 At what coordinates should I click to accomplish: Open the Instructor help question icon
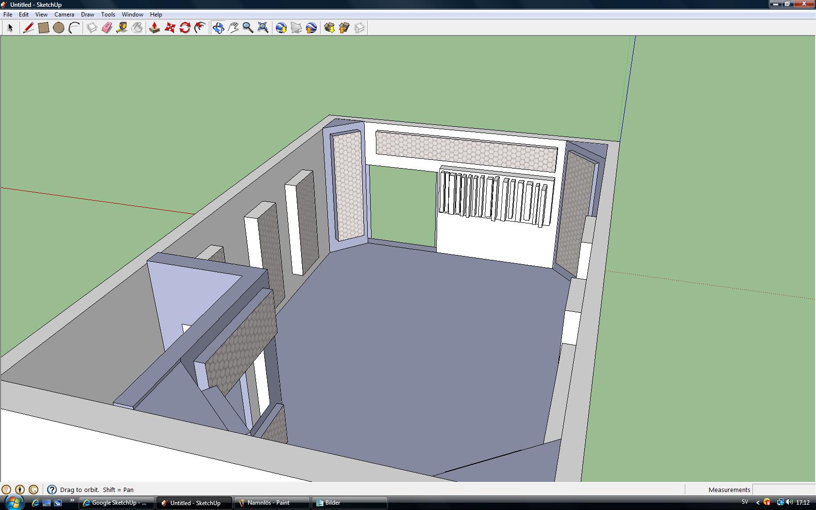tap(51, 490)
